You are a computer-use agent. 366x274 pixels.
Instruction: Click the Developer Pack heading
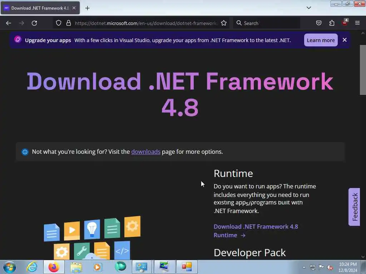tap(249, 253)
